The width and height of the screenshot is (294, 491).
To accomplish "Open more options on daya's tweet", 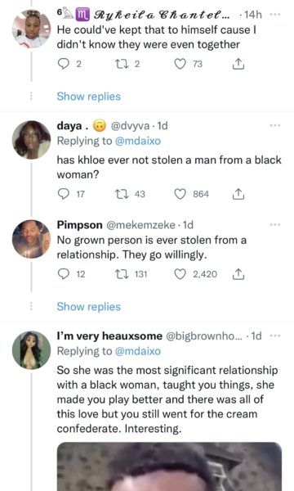I will [275, 125].
